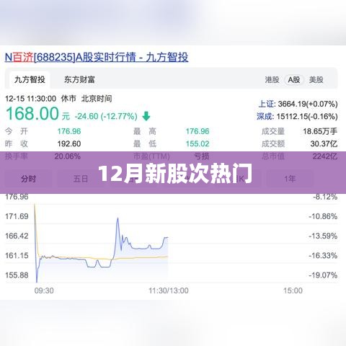The width and height of the screenshot is (346, 346).
Task: Click the 161.15 price axis label
Action: 17,255
